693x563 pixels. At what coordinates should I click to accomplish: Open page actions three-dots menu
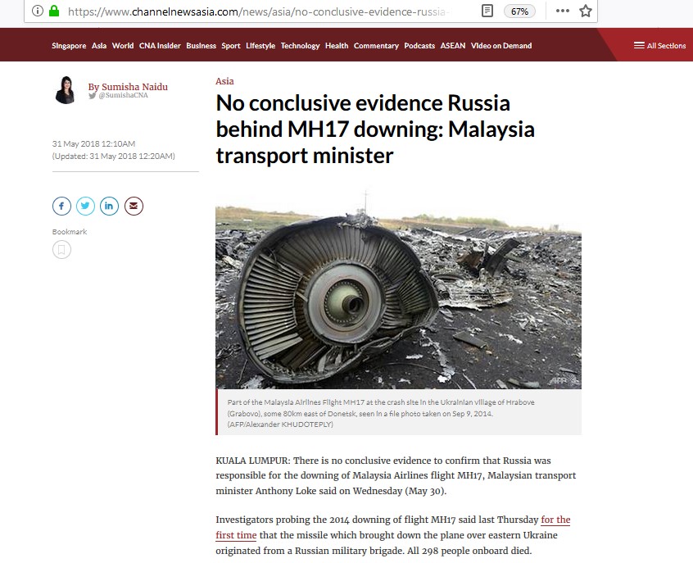click(x=562, y=11)
